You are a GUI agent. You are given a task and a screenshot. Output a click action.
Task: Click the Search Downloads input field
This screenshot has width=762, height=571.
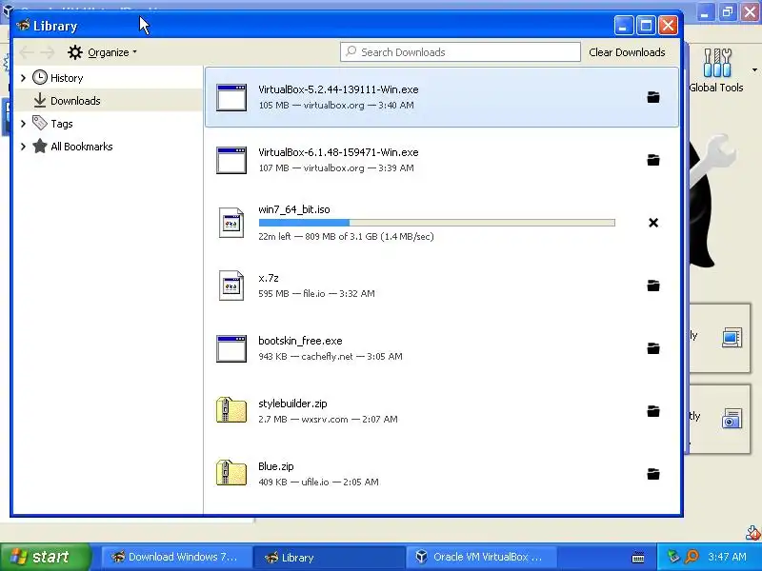pos(460,52)
